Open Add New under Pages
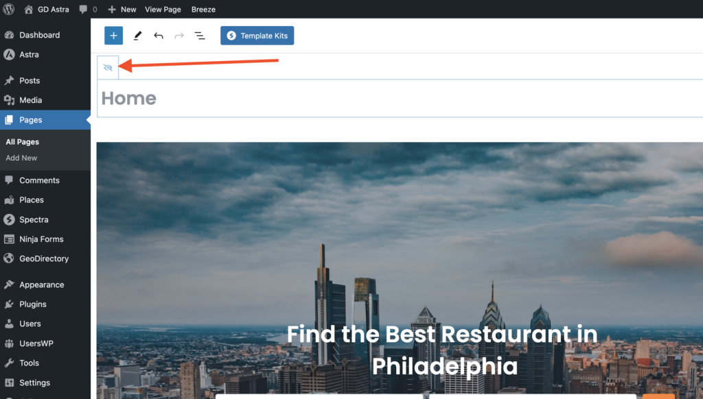Image resolution: width=703 pixels, height=399 pixels. pyautogui.click(x=21, y=158)
